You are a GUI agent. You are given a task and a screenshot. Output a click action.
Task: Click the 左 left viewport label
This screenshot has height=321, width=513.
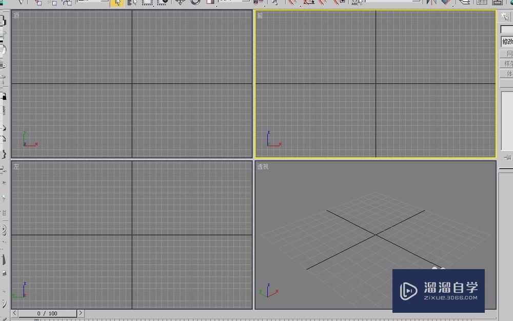coord(16,166)
